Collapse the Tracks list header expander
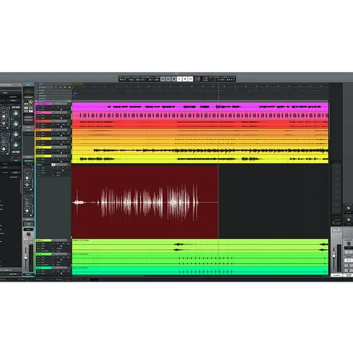This screenshot has height=353, width=353. tap(37, 101)
